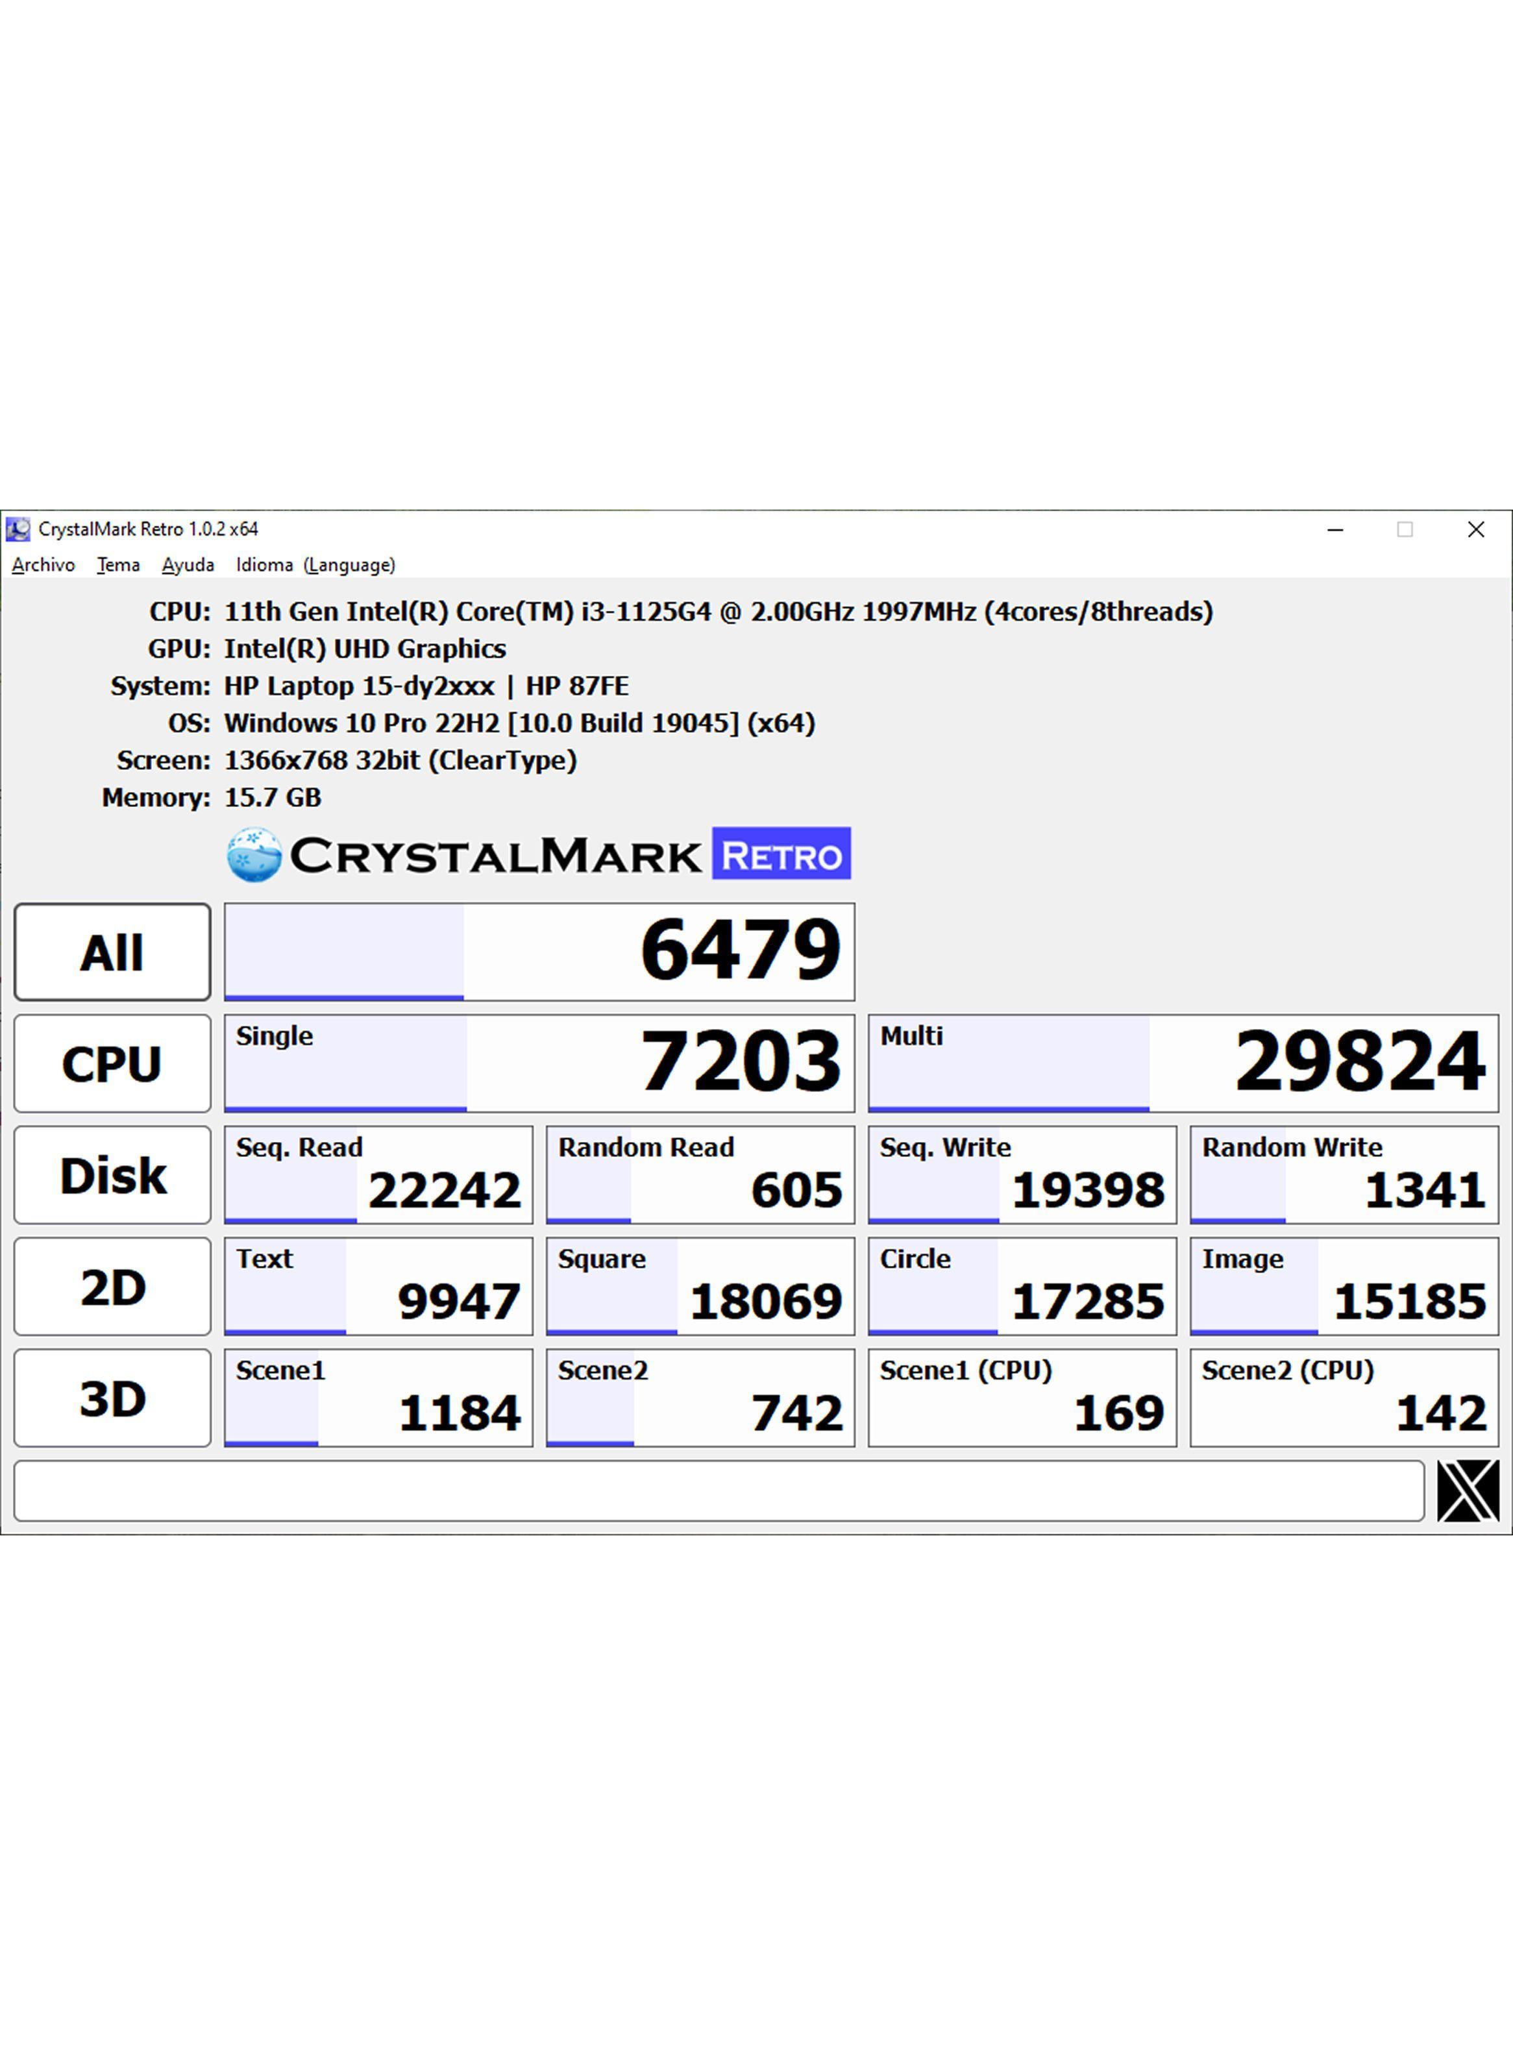This screenshot has width=1513, height=2045.
Task: Launch the 2D benchmark
Action: pyautogui.click(x=113, y=1287)
